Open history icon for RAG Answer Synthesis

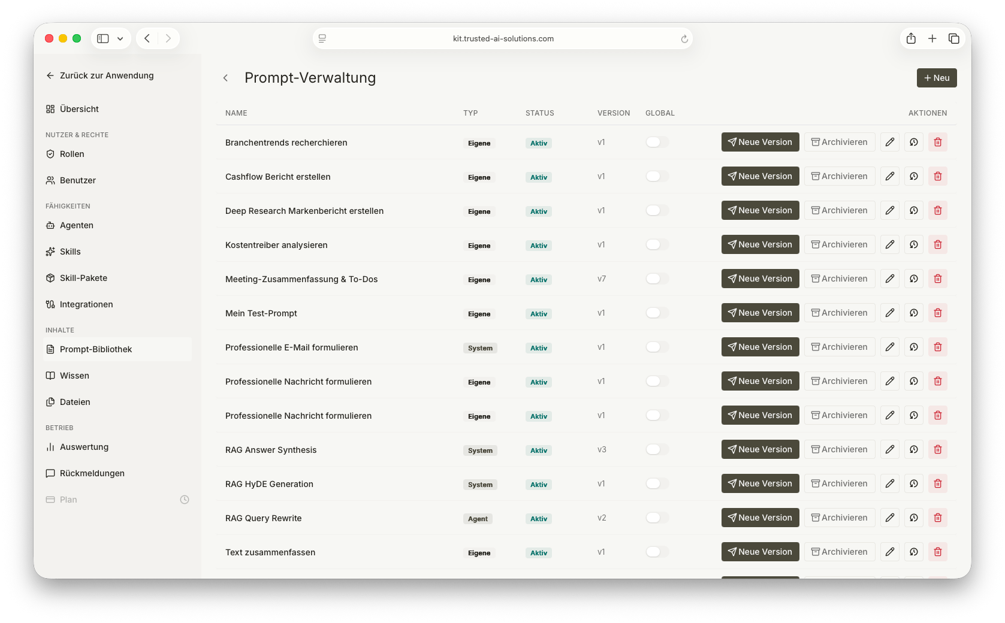(914, 449)
